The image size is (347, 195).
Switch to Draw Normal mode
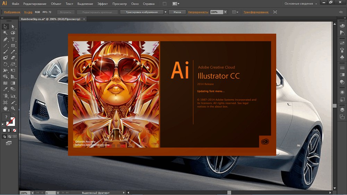4,137
